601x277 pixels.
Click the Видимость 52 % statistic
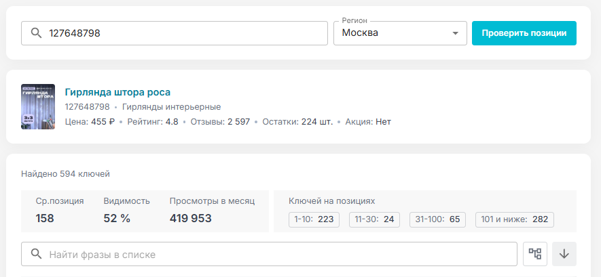coord(126,210)
